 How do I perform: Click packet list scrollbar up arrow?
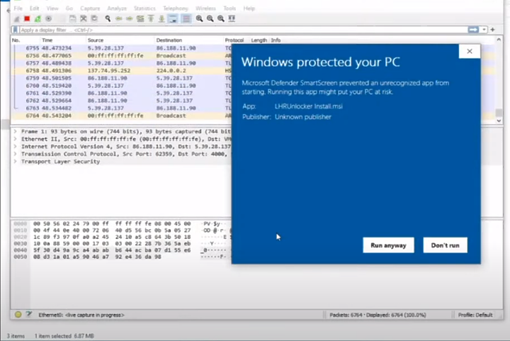499,40
